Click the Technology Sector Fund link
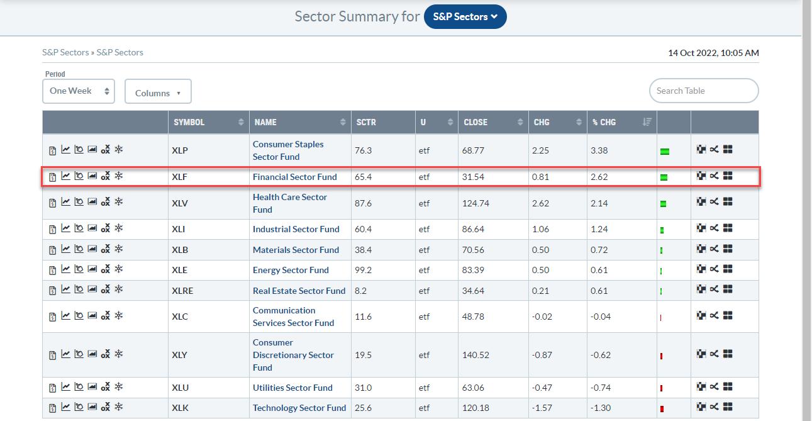This screenshot has width=812, height=421. (x=299, y=408)
